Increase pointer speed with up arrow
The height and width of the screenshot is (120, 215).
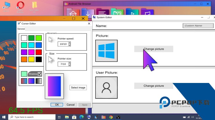(69, 43)
